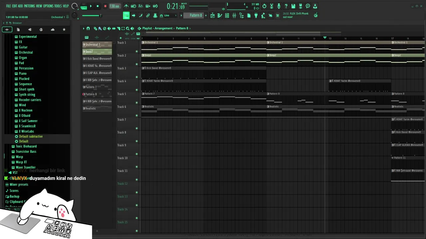426x239 pixels.
Task: Open the ADD menu
Action: pyautogui.click(x=20, y=6)
